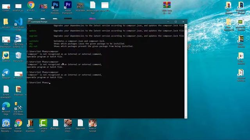Select the Activator folder on the desktop

[6, 23]
